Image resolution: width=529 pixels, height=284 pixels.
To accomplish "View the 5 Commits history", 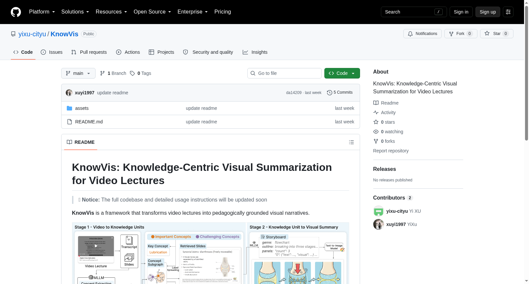I will point(340,93).
